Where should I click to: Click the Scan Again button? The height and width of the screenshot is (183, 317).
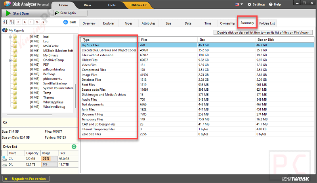tap(71, 13)
